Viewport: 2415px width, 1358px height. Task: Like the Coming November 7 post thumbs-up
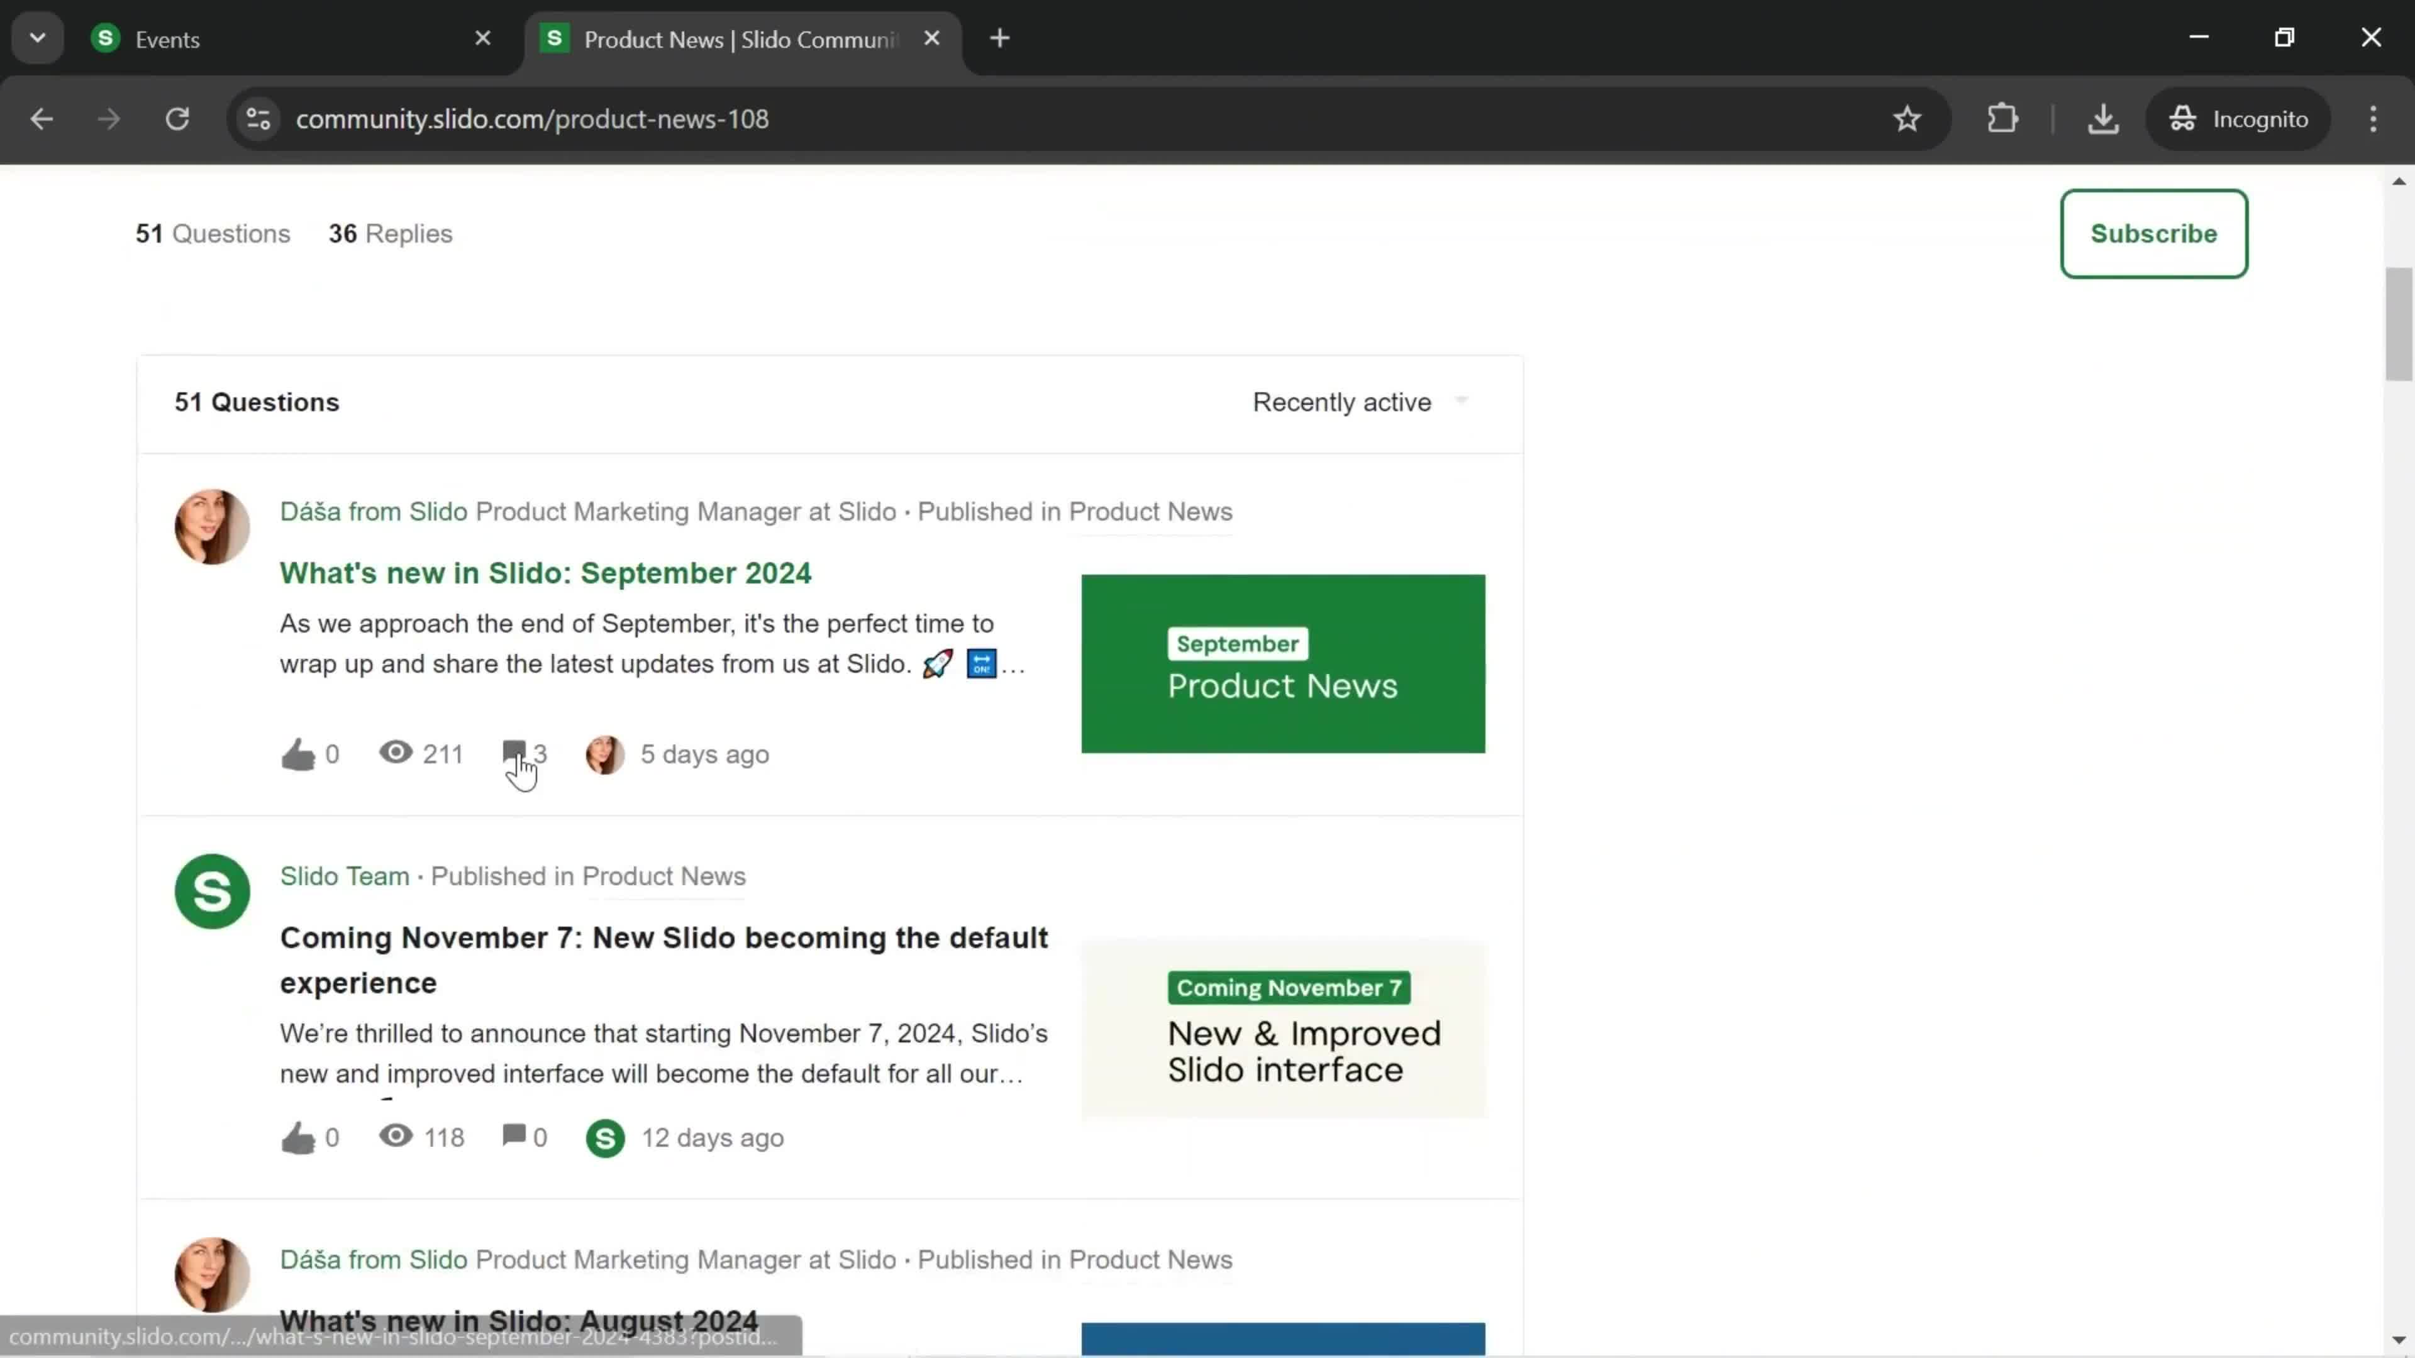pos(298,1138)
